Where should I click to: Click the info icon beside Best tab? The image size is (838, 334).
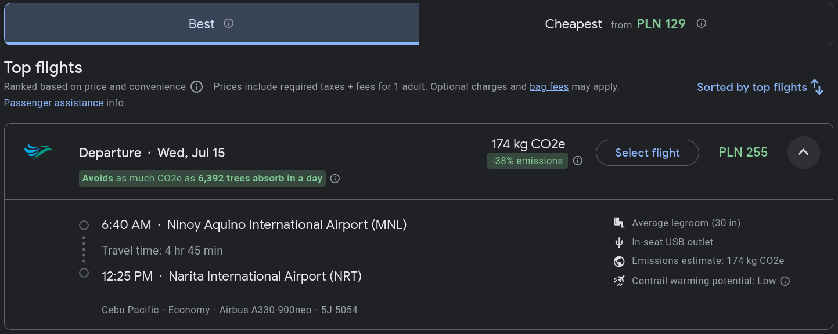229,24
